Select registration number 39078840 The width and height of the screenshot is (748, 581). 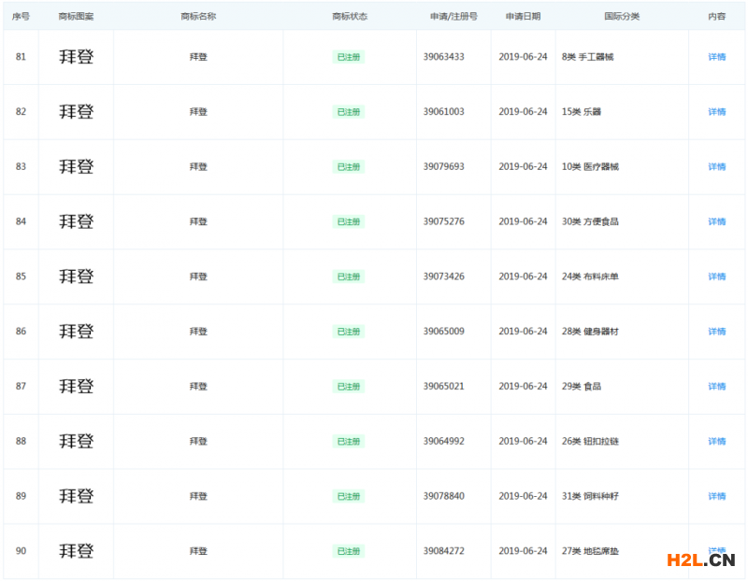[x=443, y=496]
